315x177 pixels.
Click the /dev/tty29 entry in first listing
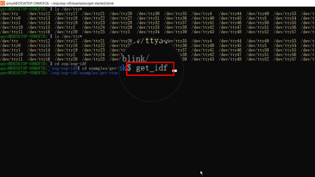click(121, 27)
